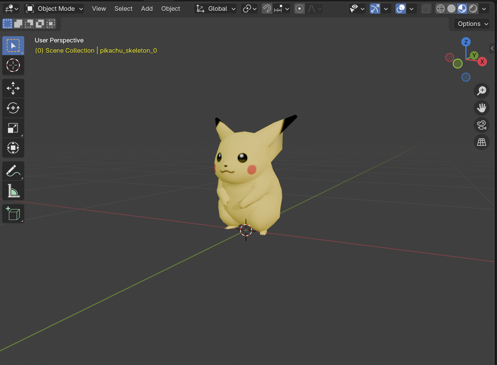Expand the sidebar with the arrow

[x=492, y=48]
